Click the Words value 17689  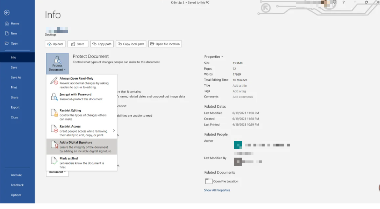(237, 74)
